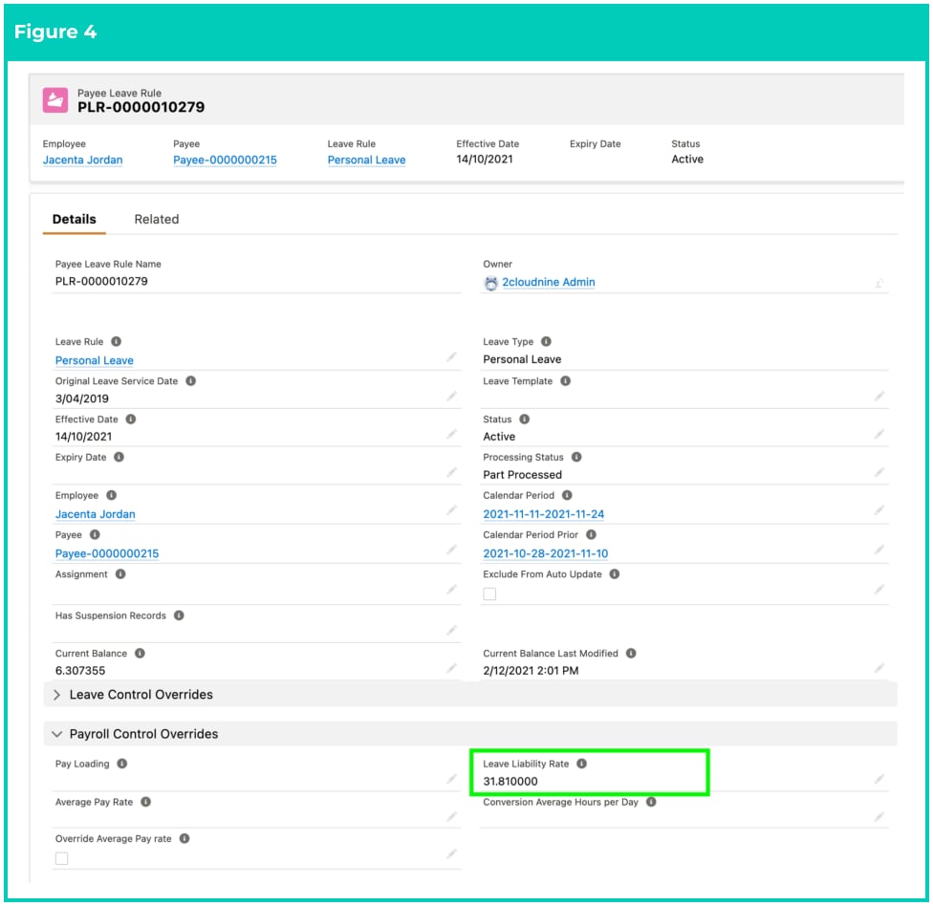933x906 pixels.
Task: Click info icon next to Assignment
Action: 120,574
